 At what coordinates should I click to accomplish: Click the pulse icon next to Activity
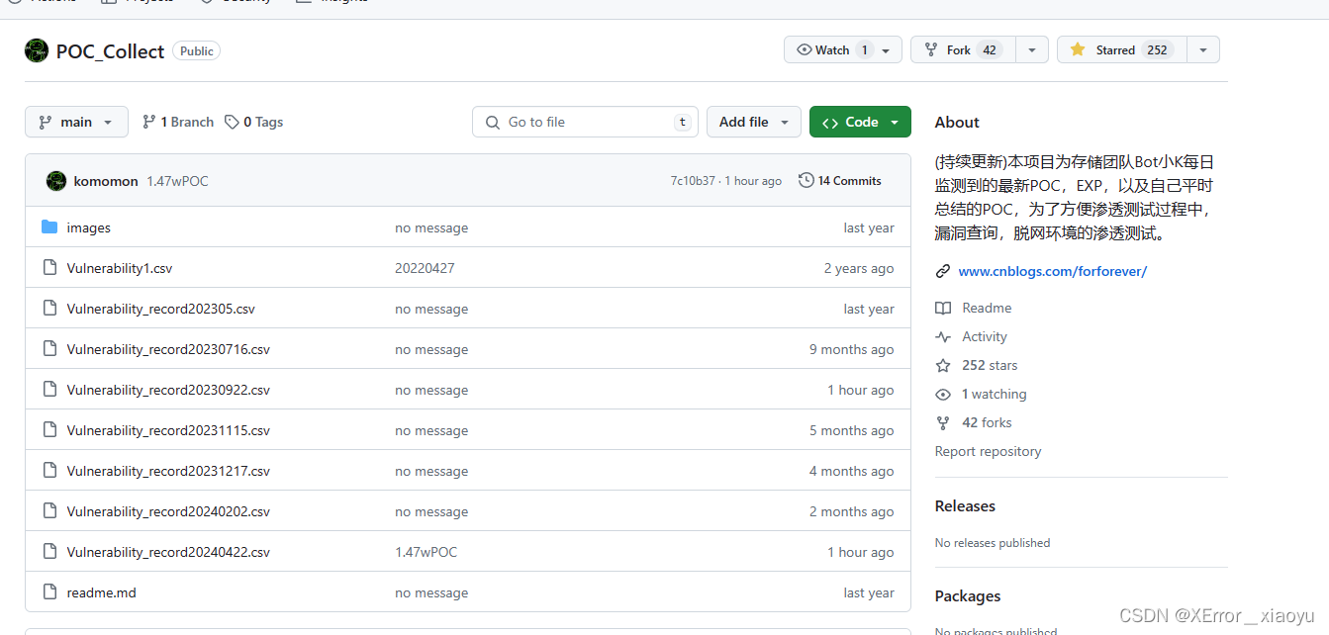tap(943, 336)
